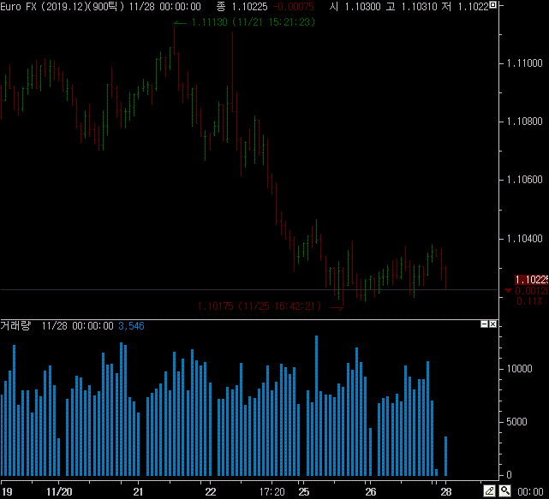This screenshot has height=499, width=549.
Task: Click the current price tag 1.10225
Action: (531, 280)
